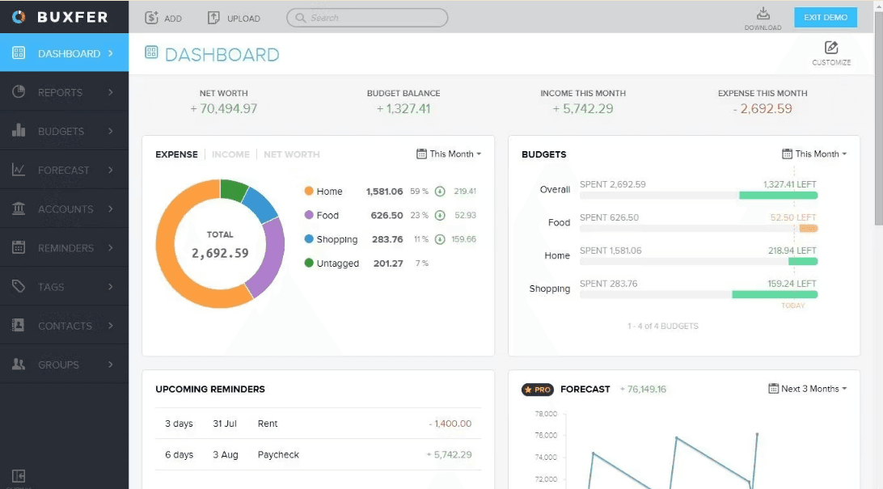This screenshot has height=489, width=883.
Task: Click the Groups people icon
Action: pyautogui.click(x=19, y=364)
